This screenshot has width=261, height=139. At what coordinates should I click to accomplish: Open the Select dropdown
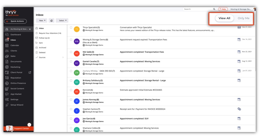tap(62, 21)
